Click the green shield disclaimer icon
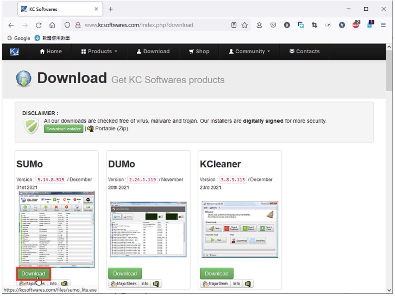 click(31, 126)
